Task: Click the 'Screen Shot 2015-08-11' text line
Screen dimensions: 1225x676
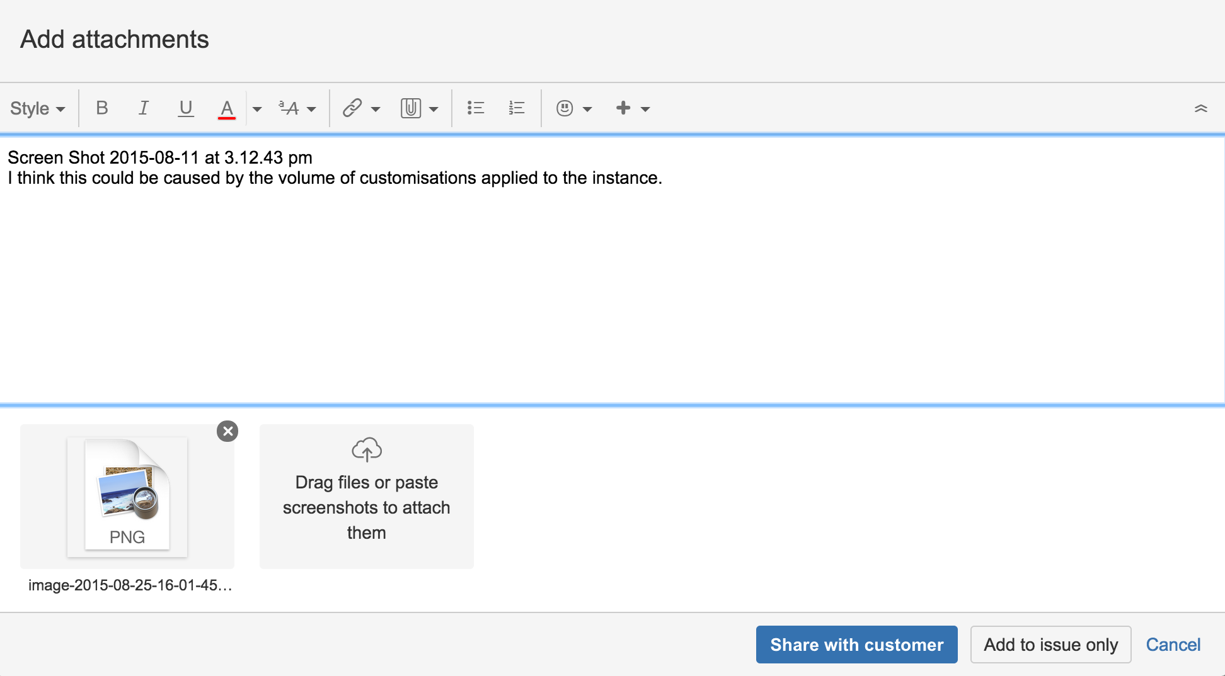Action: (x=160, y=157)
